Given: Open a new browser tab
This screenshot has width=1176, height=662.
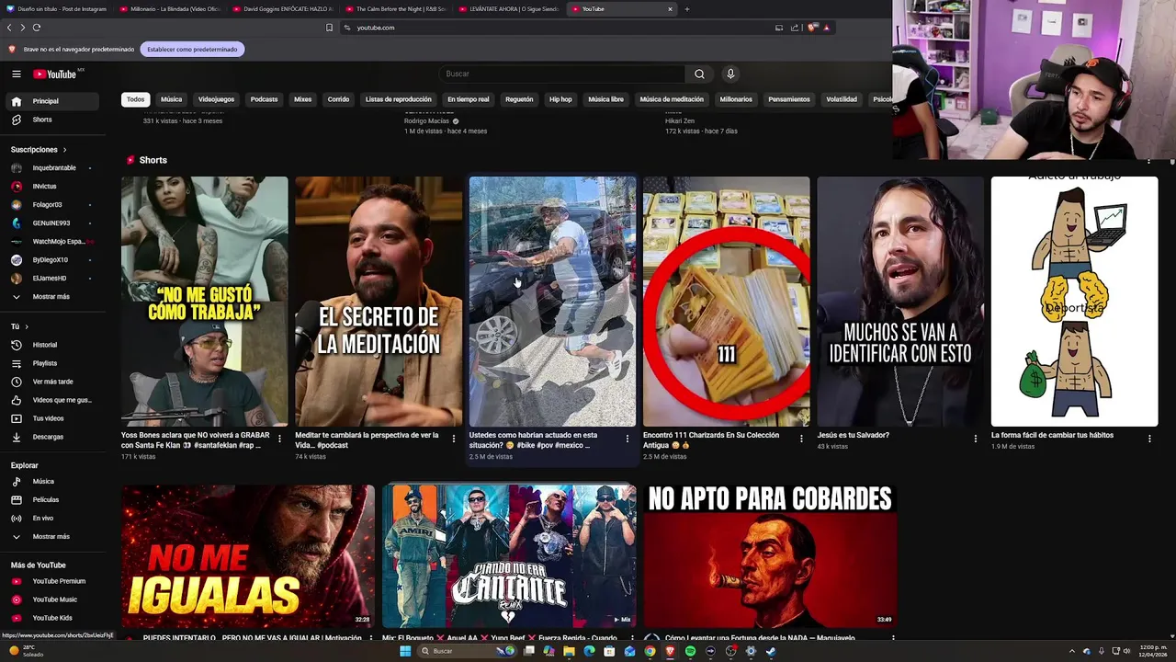Looking at the screenshot, I should click(x=686, y=9).
